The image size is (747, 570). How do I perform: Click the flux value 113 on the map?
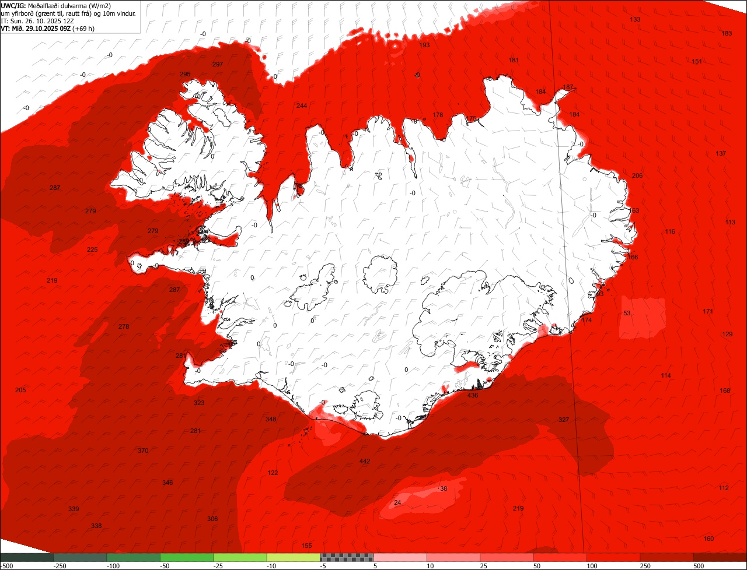pyautogui.click(x=730, y=223)
